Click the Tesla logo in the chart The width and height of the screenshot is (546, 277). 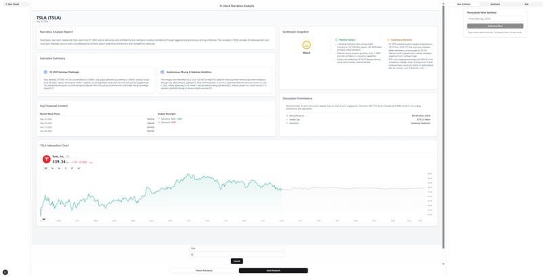pyautogui.click(x=46, y=159)
